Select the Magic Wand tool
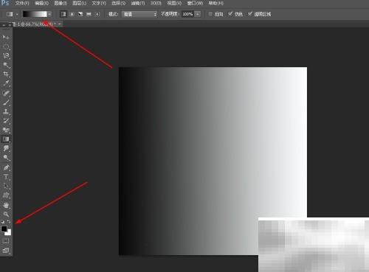Screen dimensions: 369x272 click(x=6, y=65)
